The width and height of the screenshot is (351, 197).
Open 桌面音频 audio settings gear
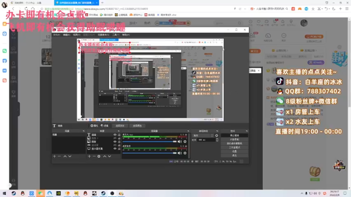(x=185, y=153)
